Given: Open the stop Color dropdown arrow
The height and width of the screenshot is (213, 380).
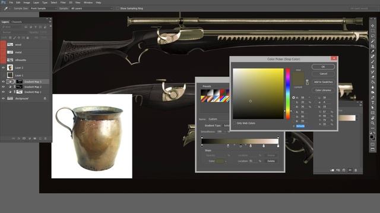Looking at the screenshot, I should click(226, 161).
